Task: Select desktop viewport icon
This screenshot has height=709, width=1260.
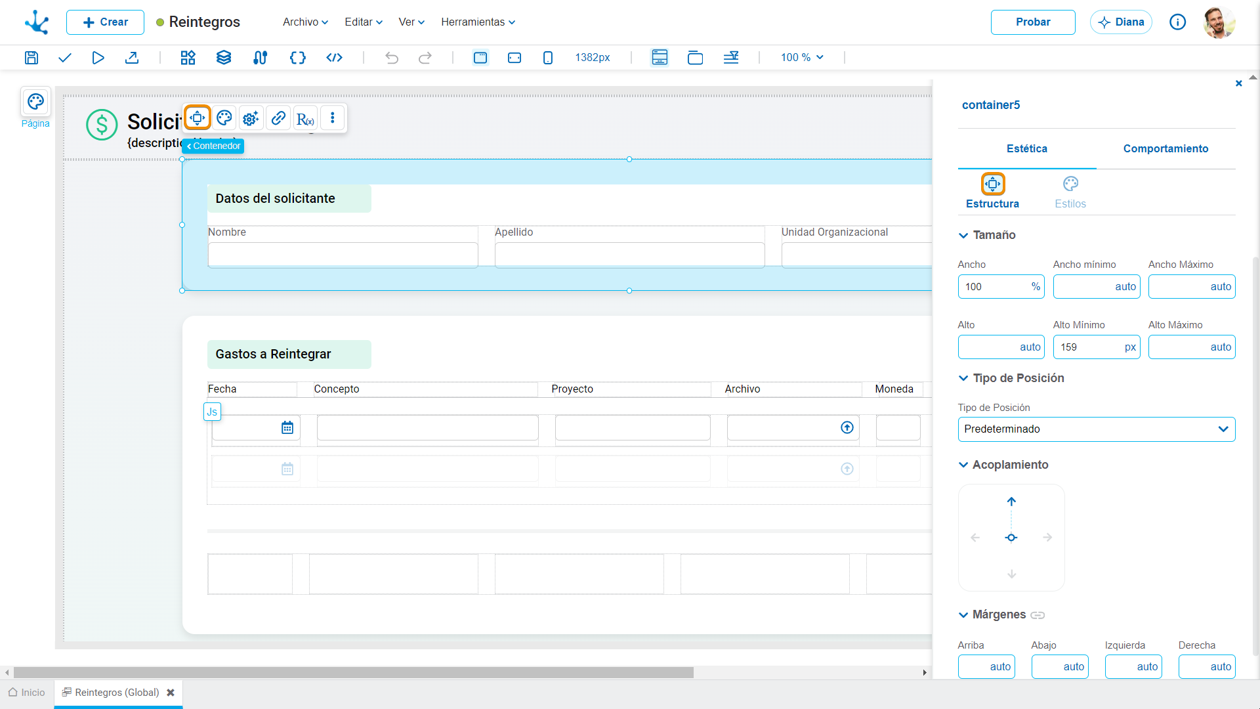Action: coord(480,58)
